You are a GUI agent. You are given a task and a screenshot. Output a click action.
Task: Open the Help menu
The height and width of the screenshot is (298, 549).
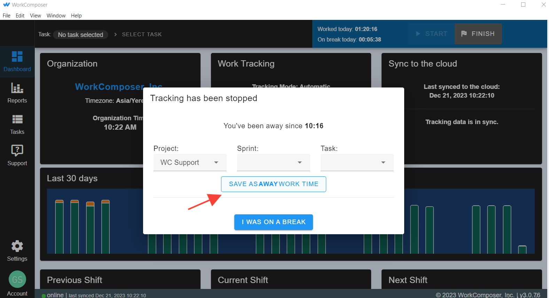tap(76, 16)
